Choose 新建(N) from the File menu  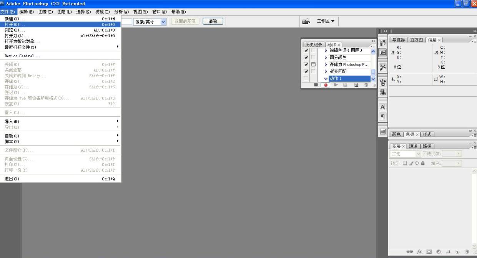pyautogui.click(x=60, y=19)
